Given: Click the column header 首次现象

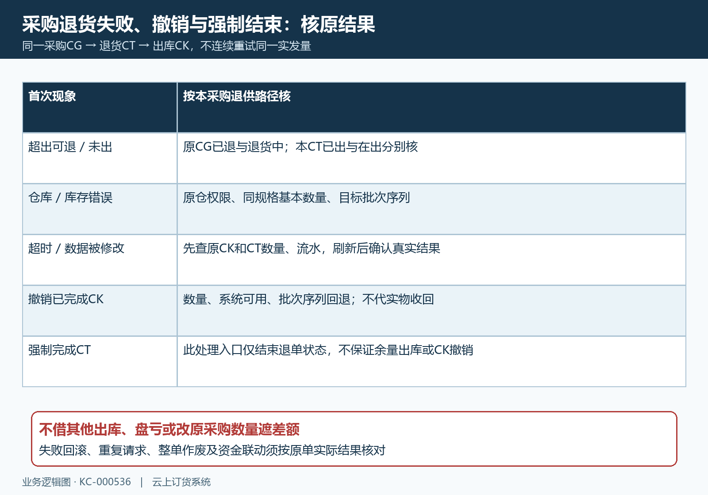Looking at the screenshot, I should click(x=100, y=107).
